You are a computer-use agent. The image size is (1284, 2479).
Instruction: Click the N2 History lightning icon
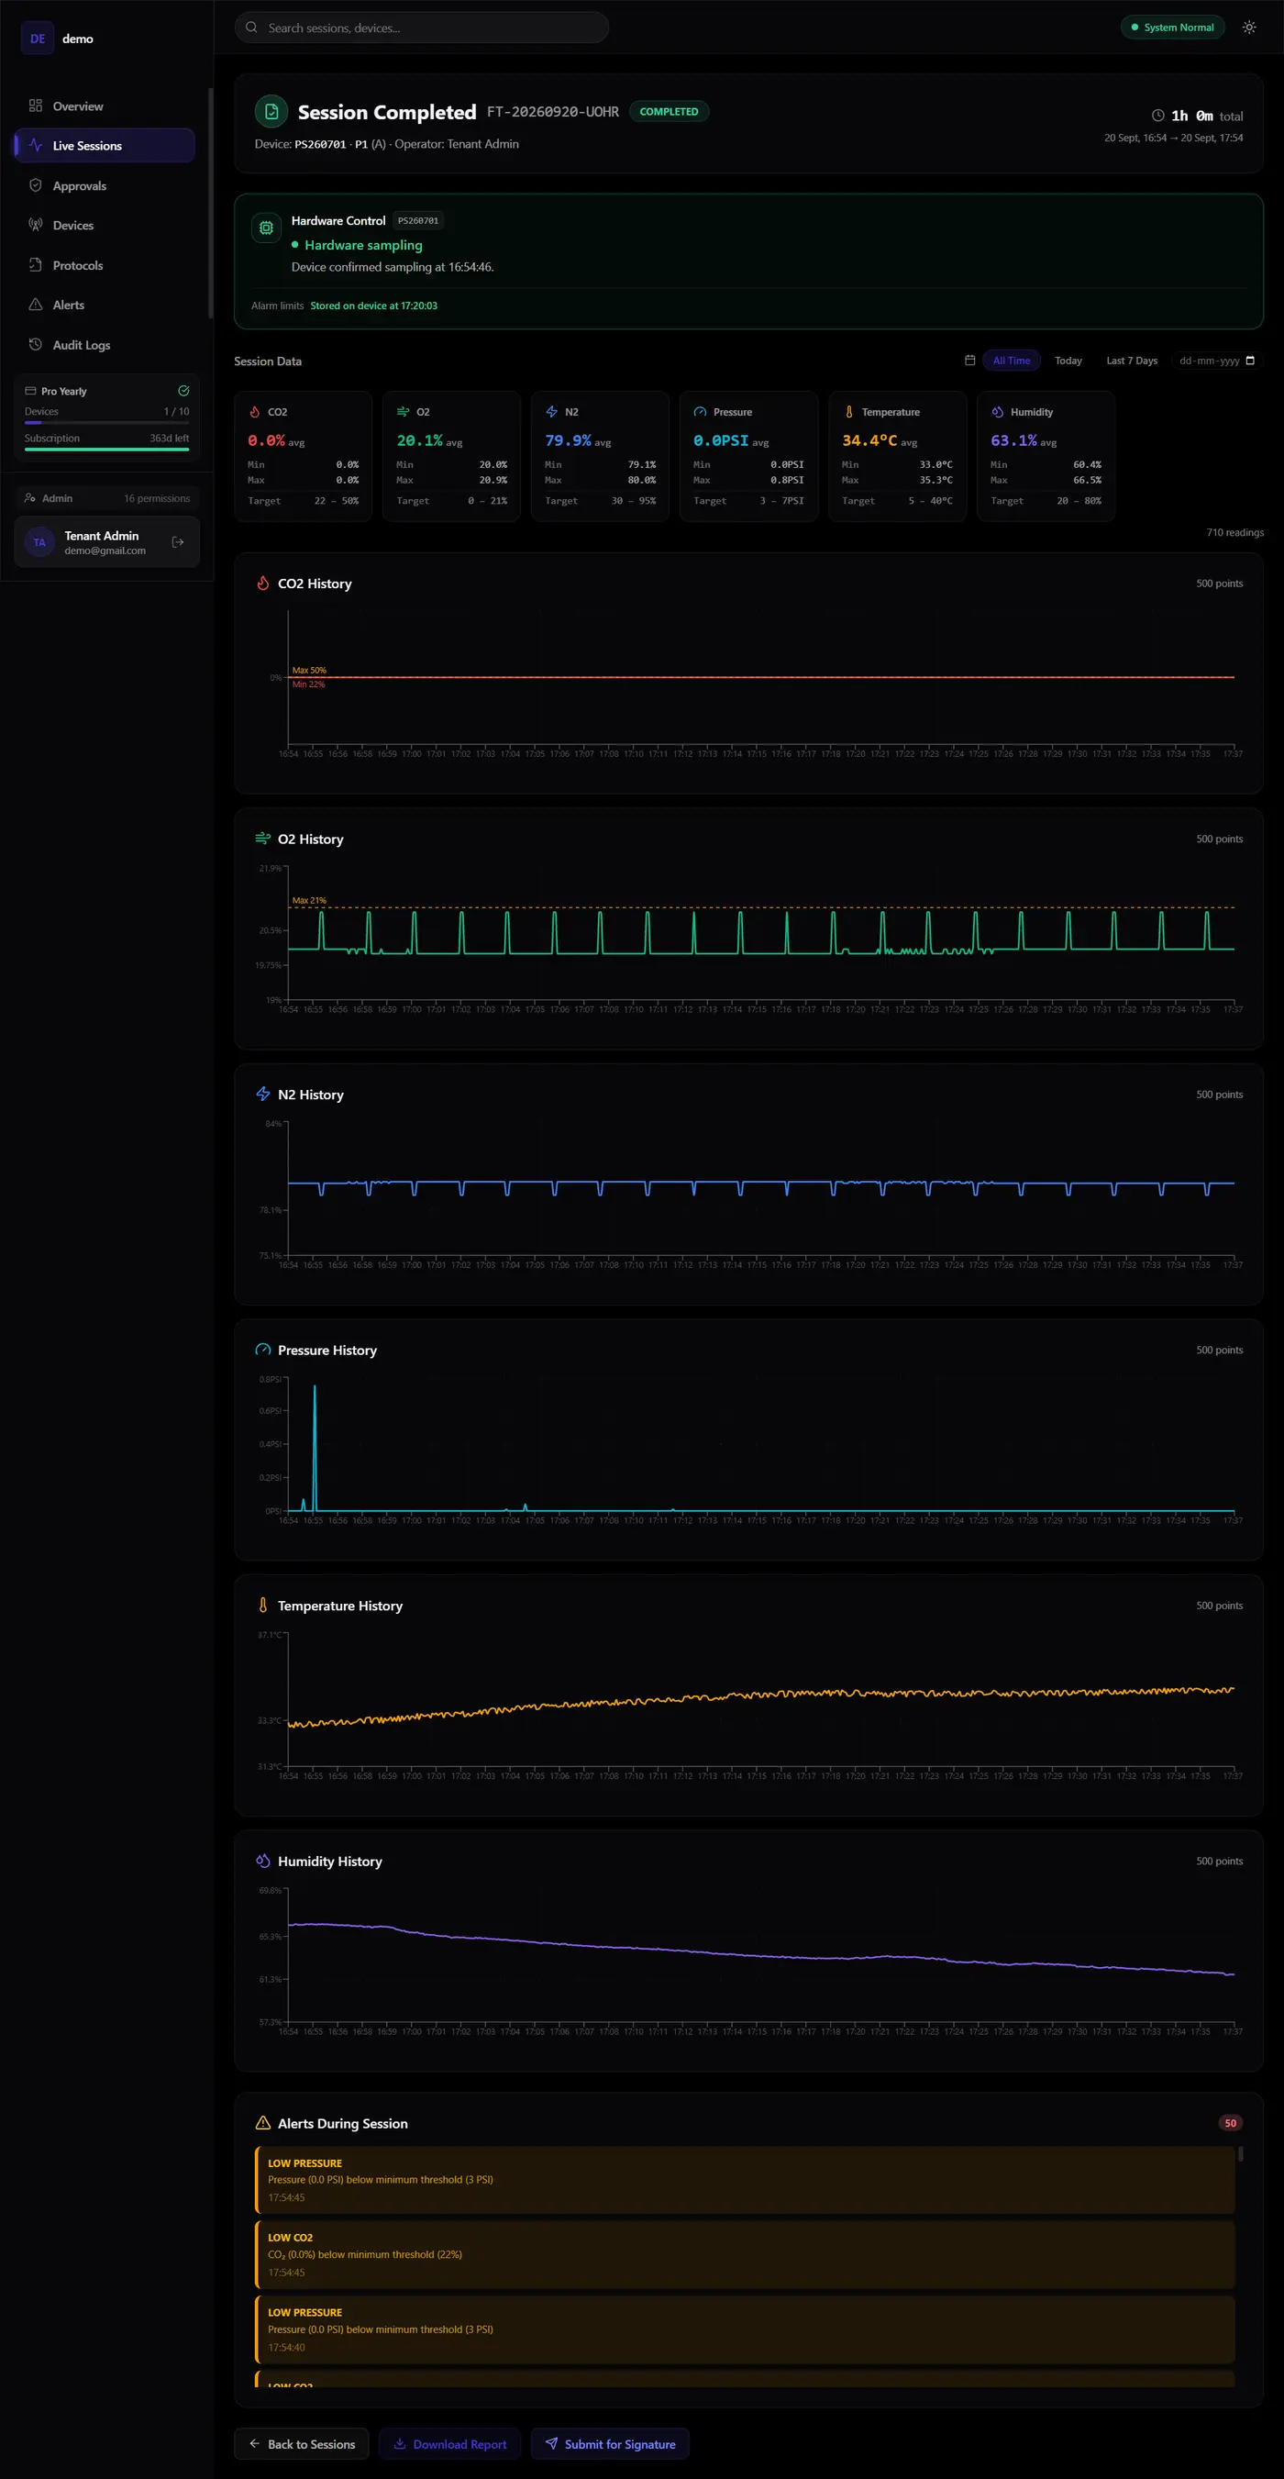[262, 1095]
